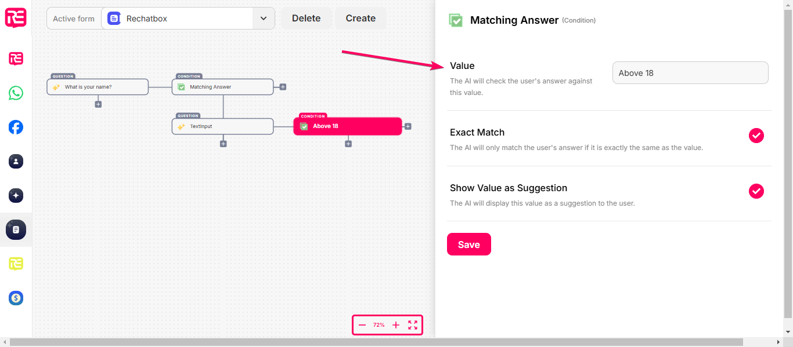This screenshot has width=793, height=347.
Task: Add node after Matching Answer condition
Action: (x=283, y=87)
